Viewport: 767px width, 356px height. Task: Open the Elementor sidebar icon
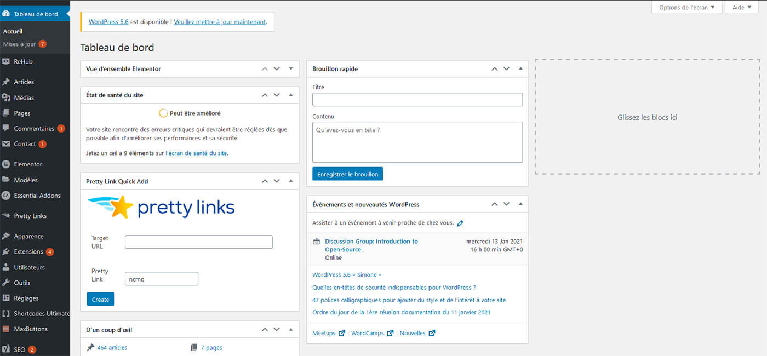(6, 164)
